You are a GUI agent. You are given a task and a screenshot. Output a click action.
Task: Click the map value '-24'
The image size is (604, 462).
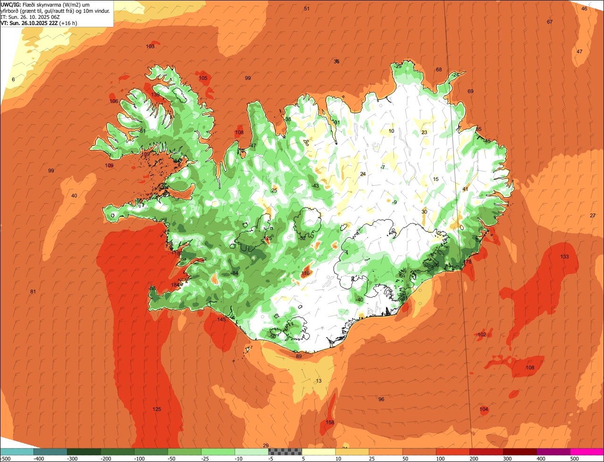tap(455, 75)
